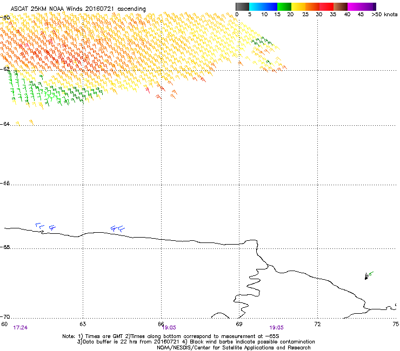Screen dimensions: 400x351
Task: Select the '-64' latitude label
Action: tap(5, 124)
